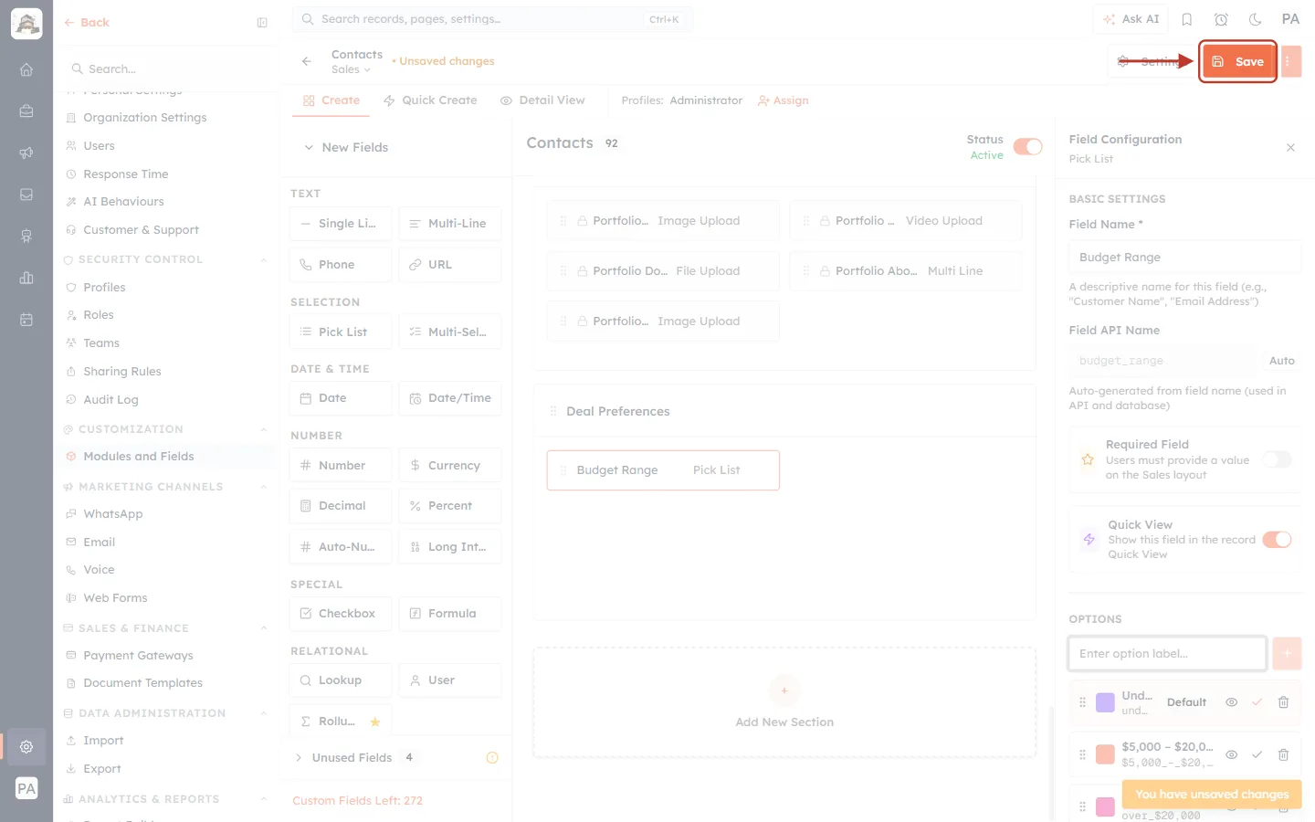The image size is (1315, 822).
Task: Toggle dark mode moon icon
Action: [1256, 19]
